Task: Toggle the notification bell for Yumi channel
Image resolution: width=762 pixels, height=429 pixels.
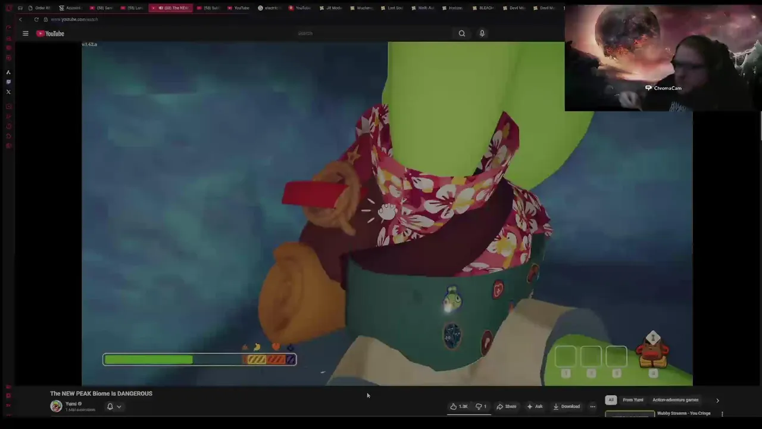Action: click(110, 406)
